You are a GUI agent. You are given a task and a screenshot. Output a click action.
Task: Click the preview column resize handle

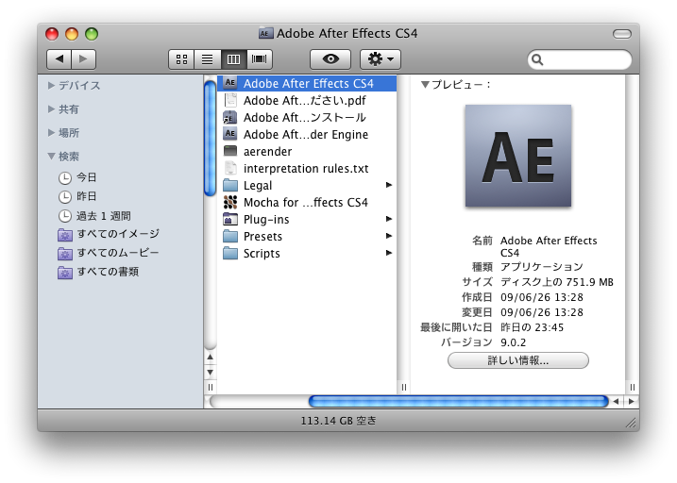click(633, 388)
